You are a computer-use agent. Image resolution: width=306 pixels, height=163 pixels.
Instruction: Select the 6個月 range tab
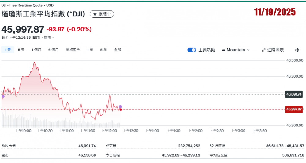tap(53, 50)
